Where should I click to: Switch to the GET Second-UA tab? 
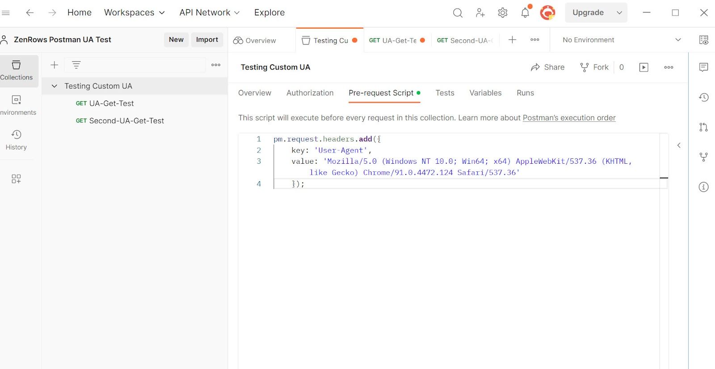click(465, 41)
